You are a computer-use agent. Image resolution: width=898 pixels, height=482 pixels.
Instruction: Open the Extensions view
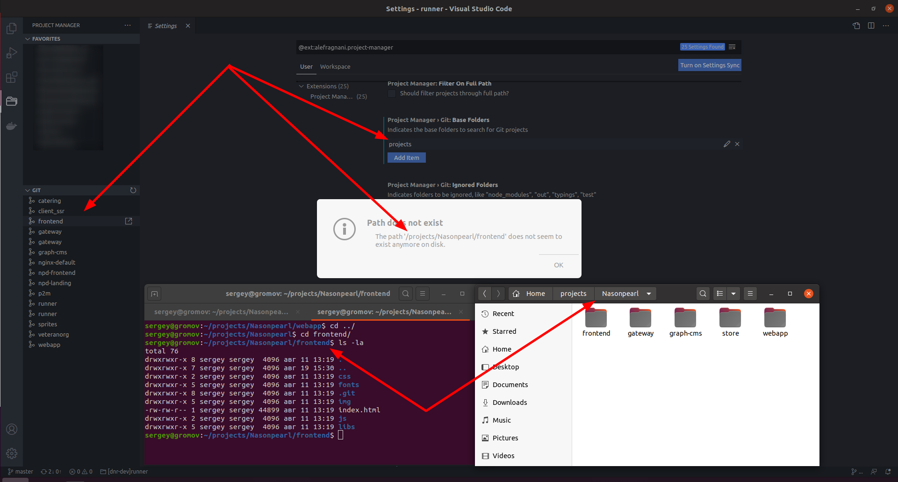[x=12, y=77]
